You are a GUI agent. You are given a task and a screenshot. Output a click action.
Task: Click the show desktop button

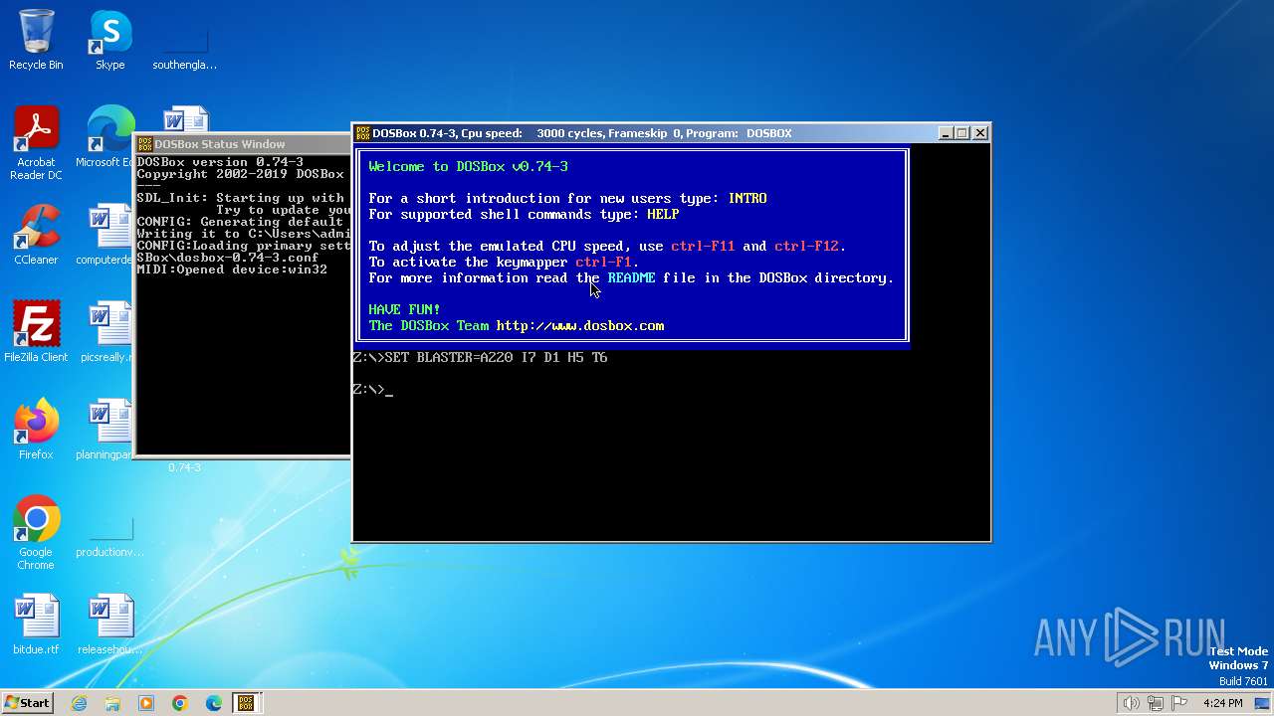[1264, 703]
